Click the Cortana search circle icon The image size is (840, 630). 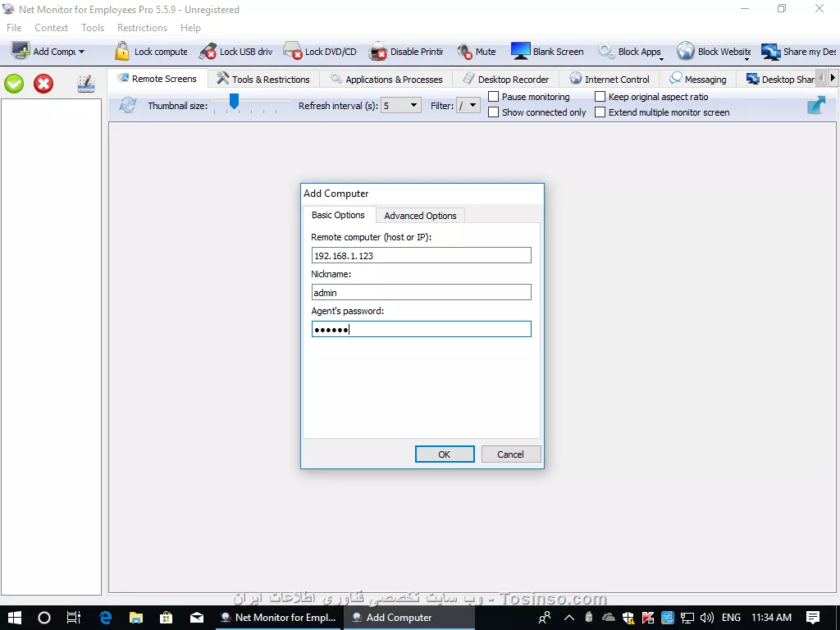tap(44, 618)
